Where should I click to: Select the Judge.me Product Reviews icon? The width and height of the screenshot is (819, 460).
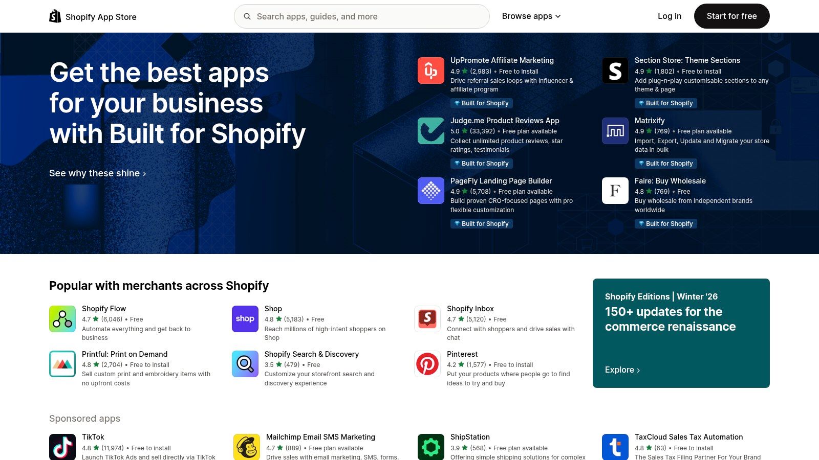[x=430, y=130]
